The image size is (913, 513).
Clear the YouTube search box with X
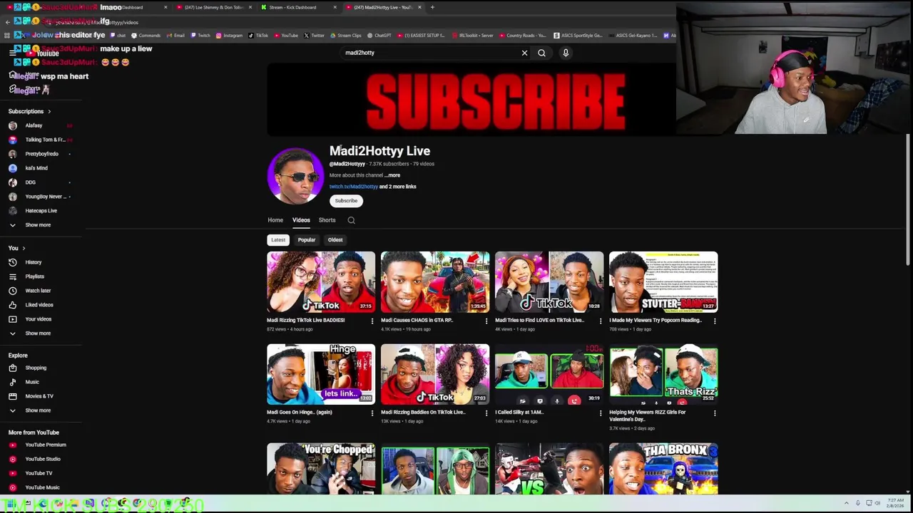point(524,53)
